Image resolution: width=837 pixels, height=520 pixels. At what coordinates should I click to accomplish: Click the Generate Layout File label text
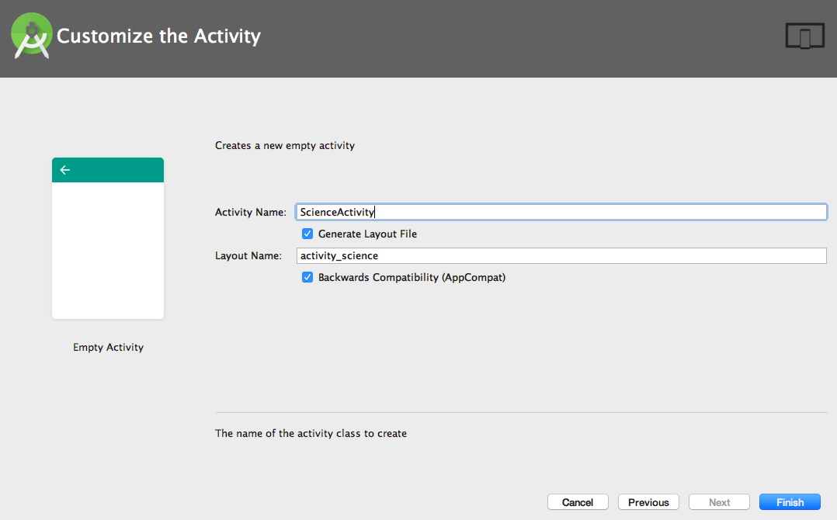(367, 234)
